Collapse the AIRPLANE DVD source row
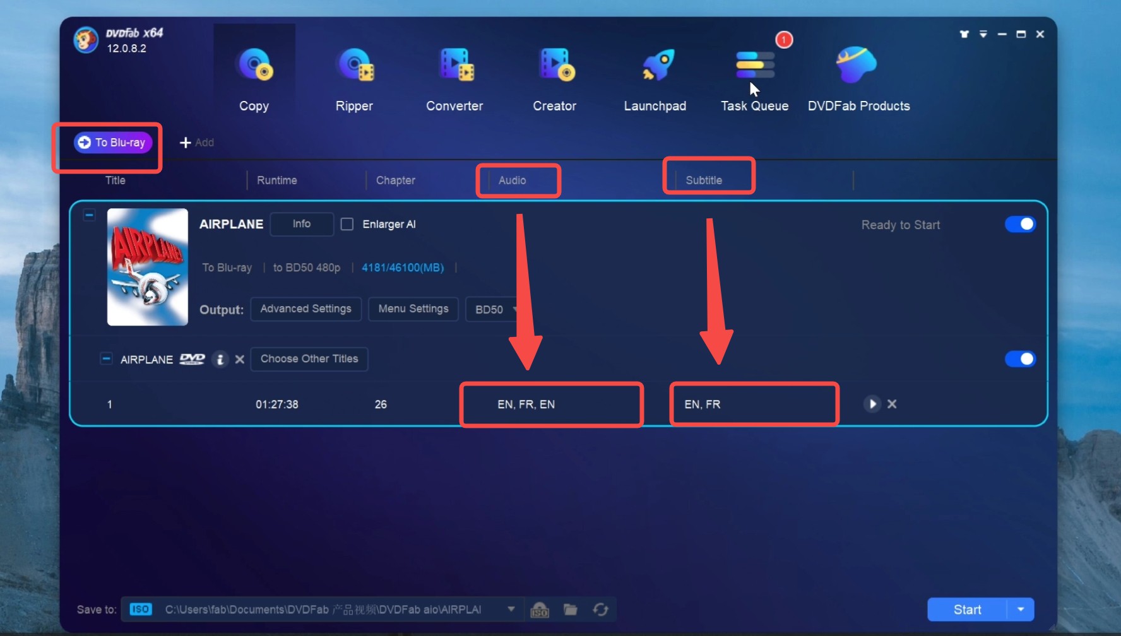Viewport: 1121px width, 636px height. coord(106,358)
